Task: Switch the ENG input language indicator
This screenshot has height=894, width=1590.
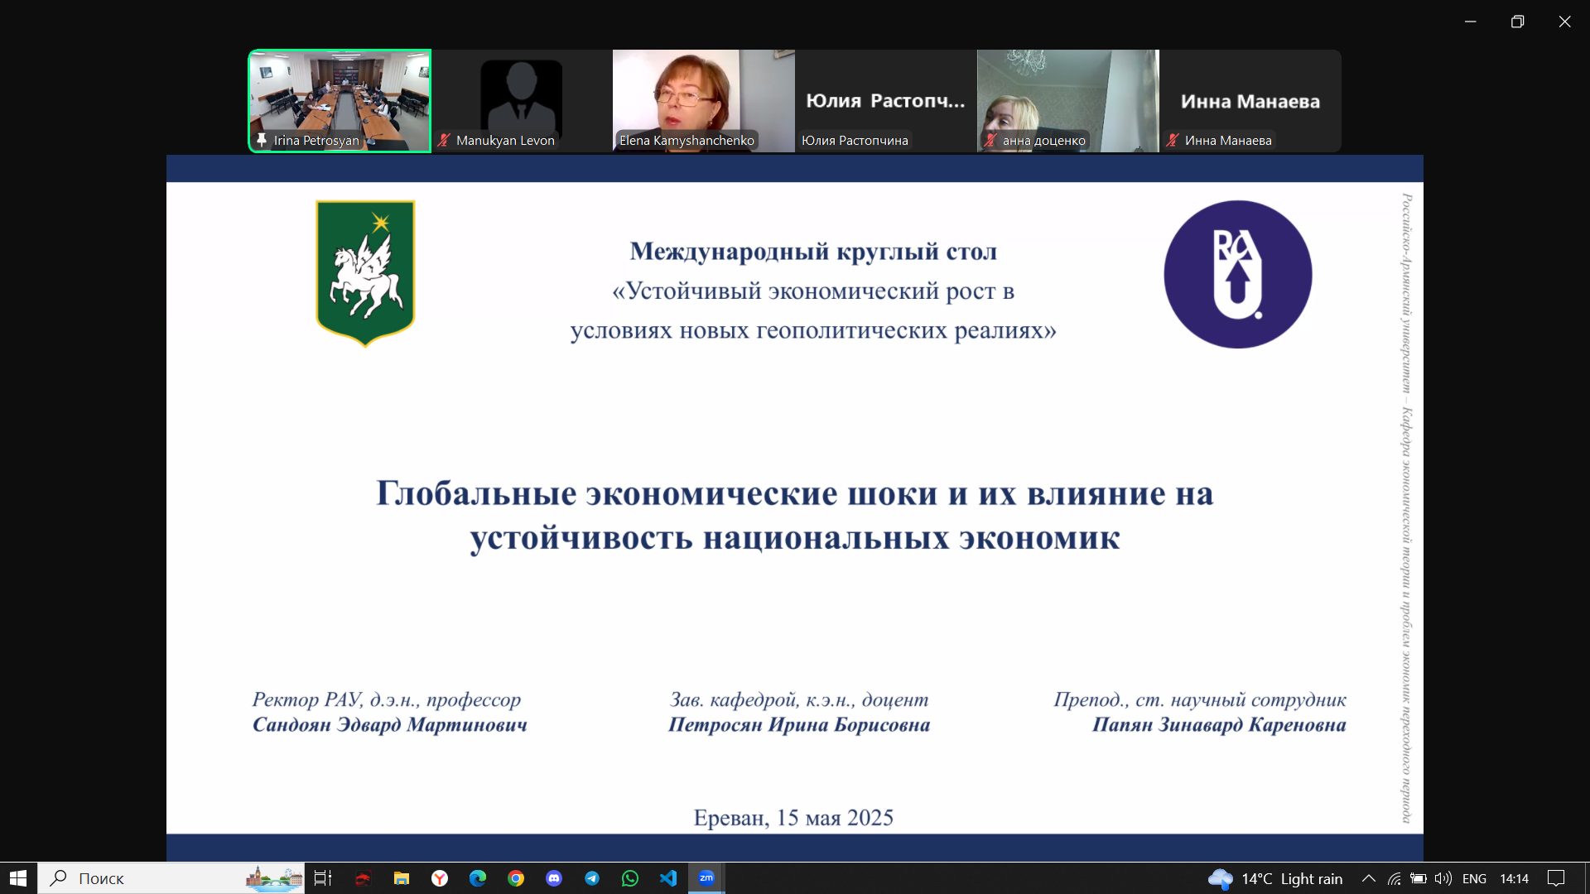Action: [1474, 878]
